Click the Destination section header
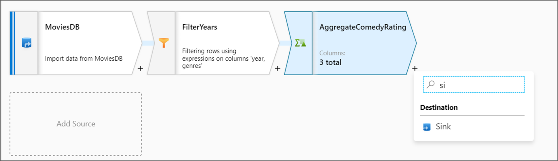Screen dimensions: 558x161 click(x=439, y=108)
